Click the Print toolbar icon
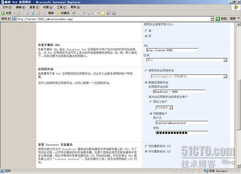 (89, 13)
